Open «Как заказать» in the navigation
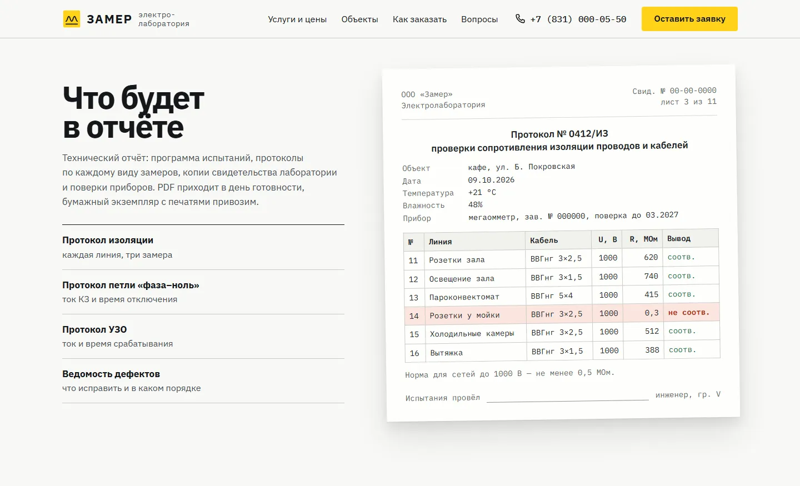The width and height of the screenshot is (800, 486). point(419,19)
